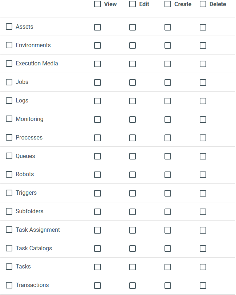Check Edit permission for Task Catalogs
Viewport: 236px width, 295px height.
(133, 248)
